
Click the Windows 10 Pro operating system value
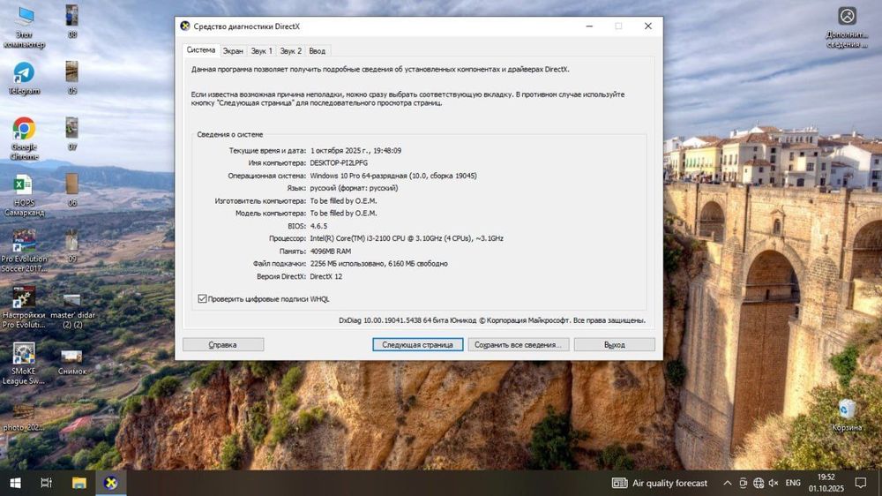(393, 176)
